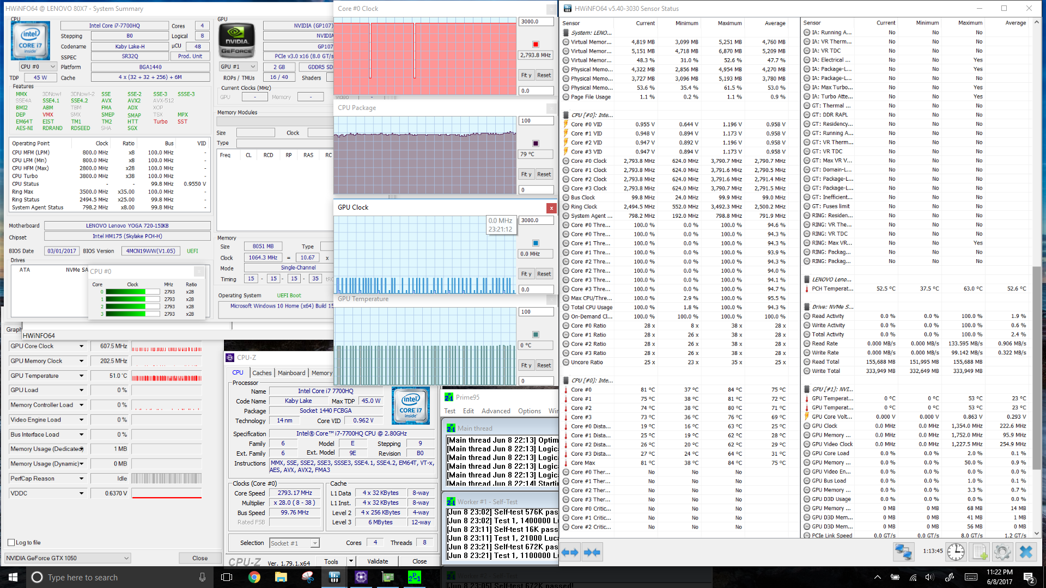Open File Explorer from the taskbar
Image resolution: width=1046 pixels, height=588 pixels.
[x=281, y=577]
